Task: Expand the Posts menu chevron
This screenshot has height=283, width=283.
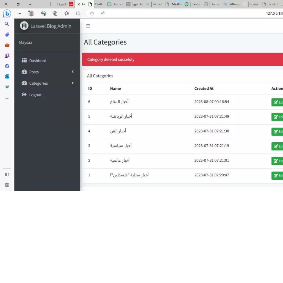Action: (x=72, y=72)
